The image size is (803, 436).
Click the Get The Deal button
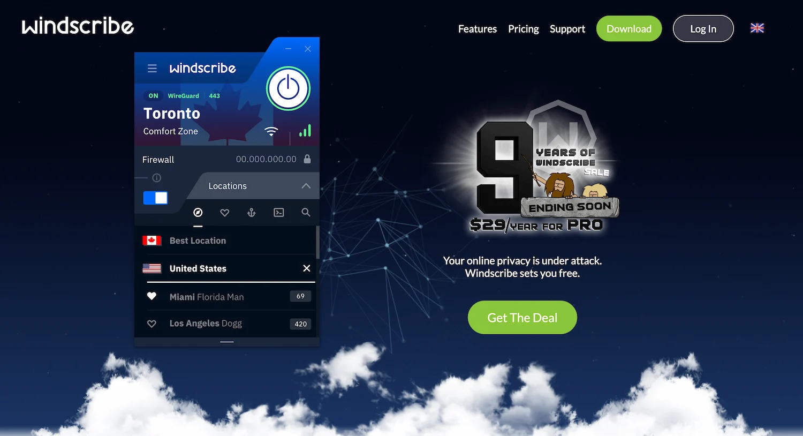click(522, 318)
